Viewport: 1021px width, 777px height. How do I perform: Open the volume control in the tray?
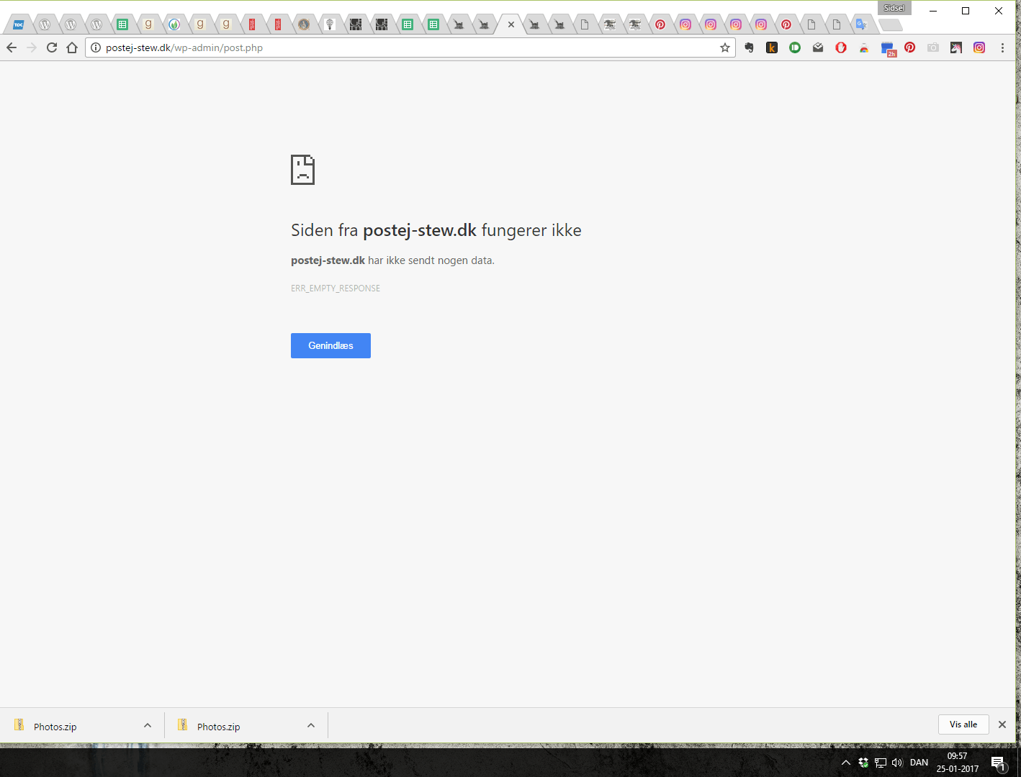[897, 763]
